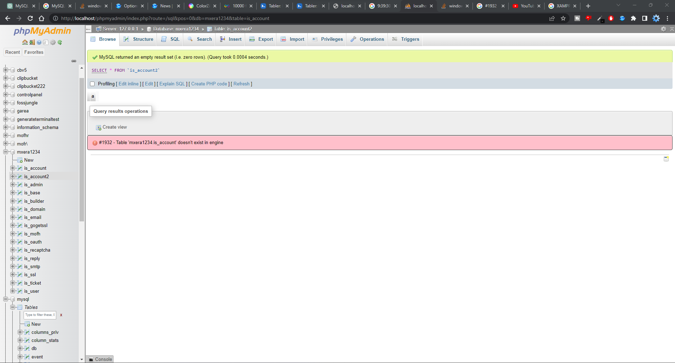
Task: Click the Explain SQL link
Action: tap(172, 84)
